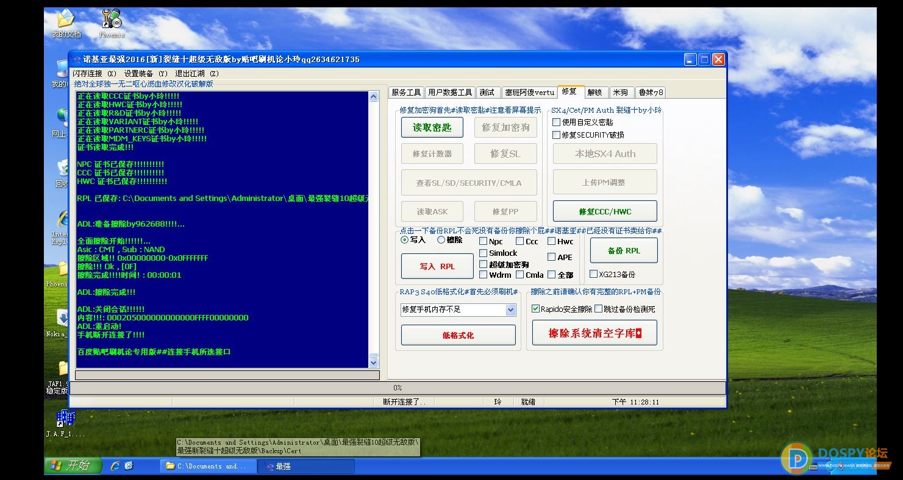Click the log panel scroll-down arrow
Viewport: 903px width, 480px height.
(374, 363)
